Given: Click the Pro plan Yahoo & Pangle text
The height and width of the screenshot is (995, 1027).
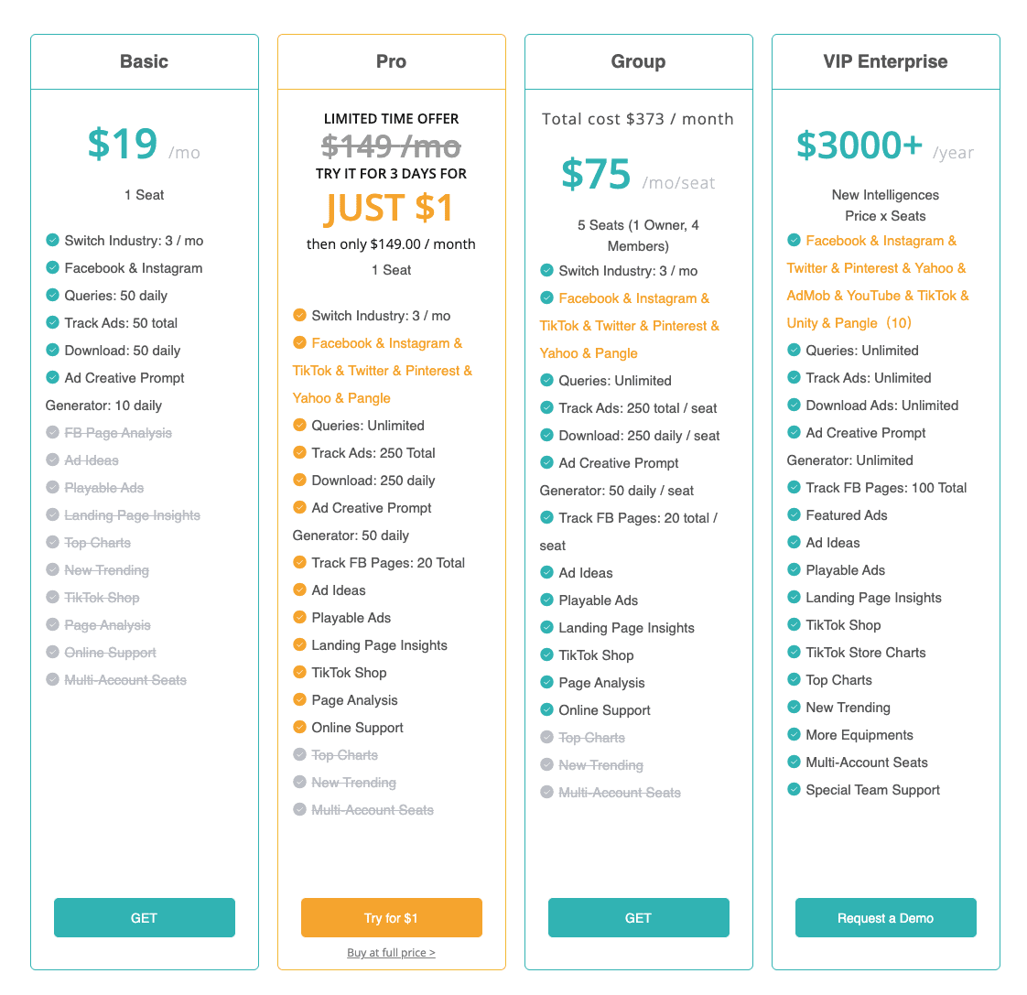Looking at the screenshot, I should (x=341, y=397).
